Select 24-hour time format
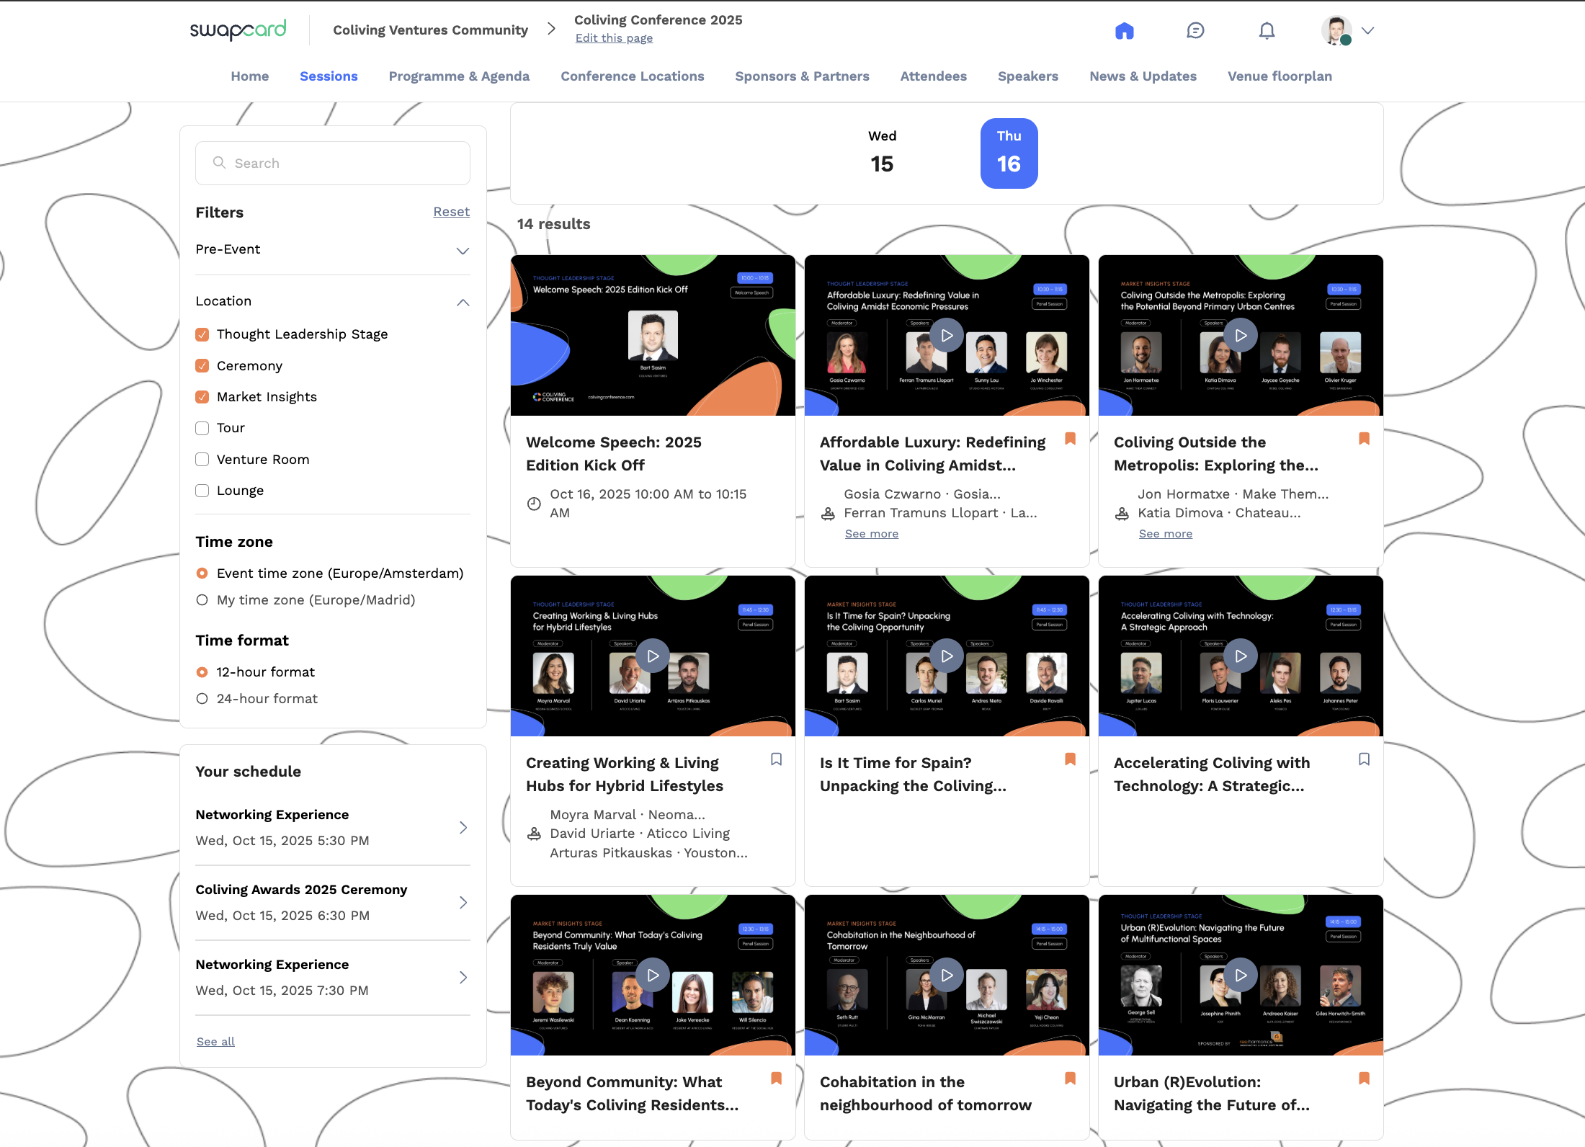 pyautogui.click(x=202, y=699)
